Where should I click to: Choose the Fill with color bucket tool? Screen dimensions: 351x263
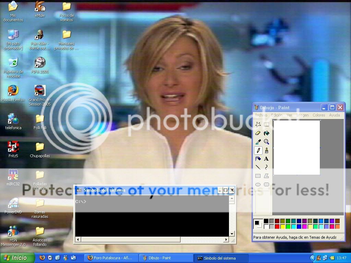pyautogui.click(x=266, y=133)
